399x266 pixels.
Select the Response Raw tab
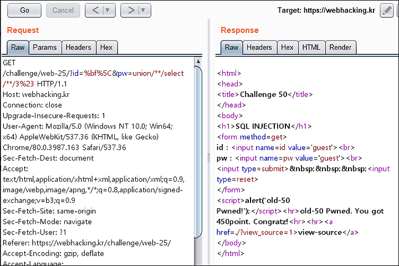[232, 48]
